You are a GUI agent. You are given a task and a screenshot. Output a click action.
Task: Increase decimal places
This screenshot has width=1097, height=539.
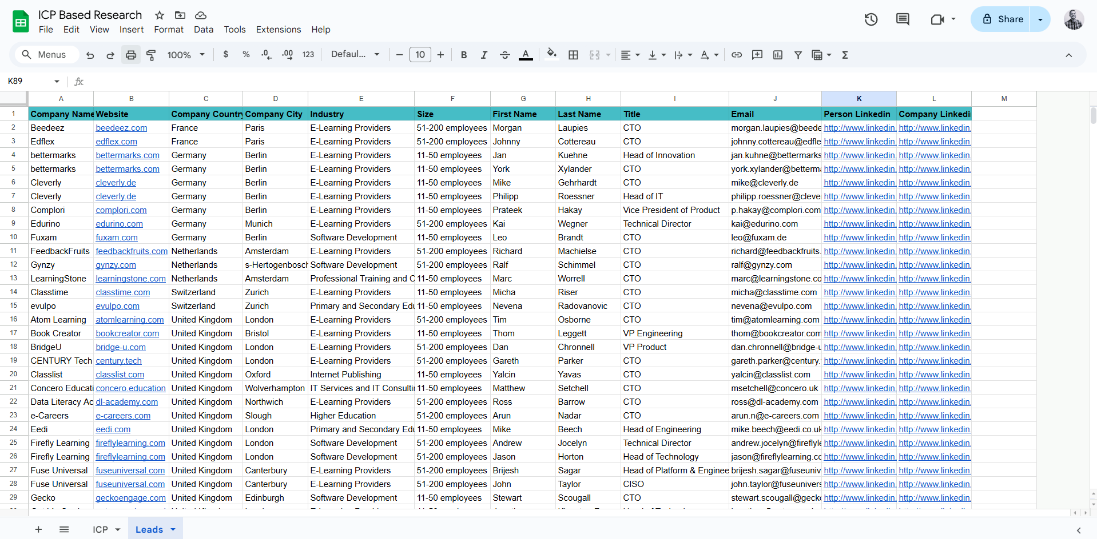pyautogui.click(x=287, y=54)
